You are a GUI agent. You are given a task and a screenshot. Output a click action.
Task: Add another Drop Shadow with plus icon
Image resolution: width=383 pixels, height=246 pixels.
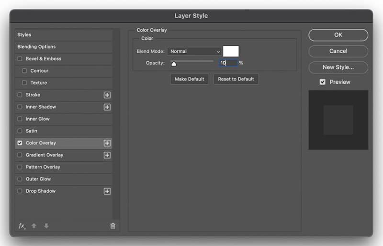tap(107, 191)
